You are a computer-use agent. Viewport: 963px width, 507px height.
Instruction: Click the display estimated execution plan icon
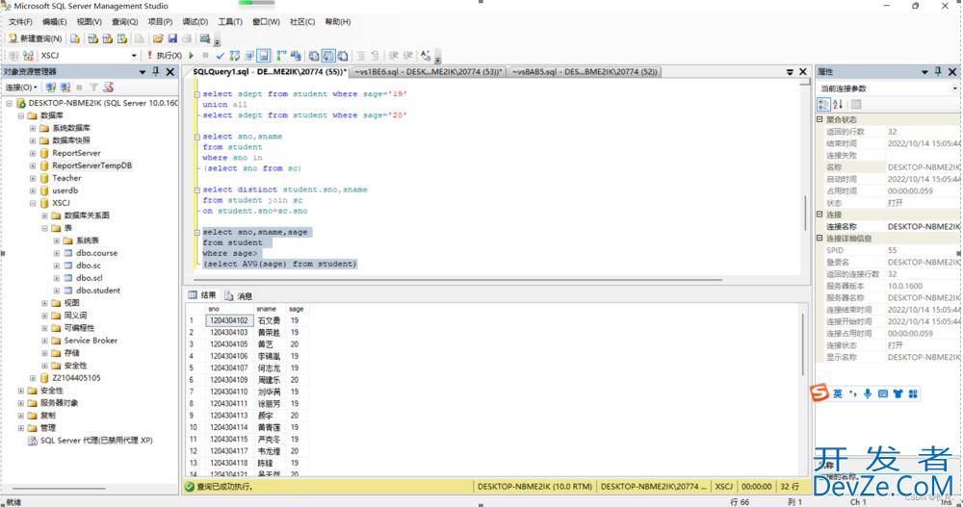(x=235, y=55)
